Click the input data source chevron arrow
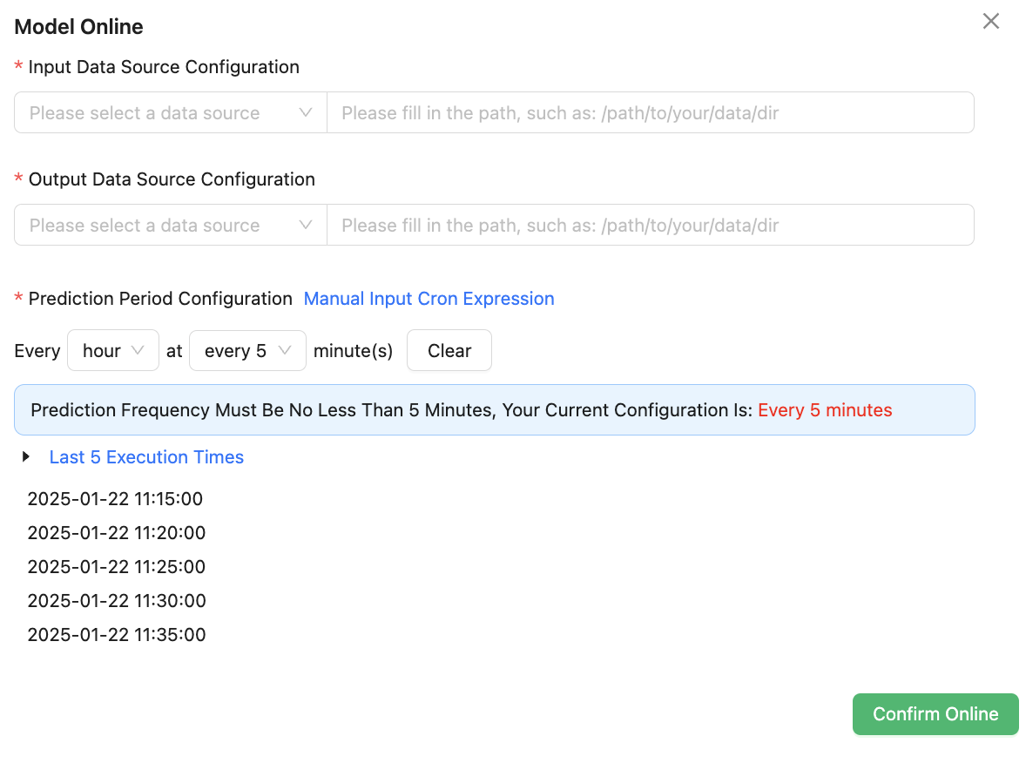The image size is (1026, 763). [305, 112]
